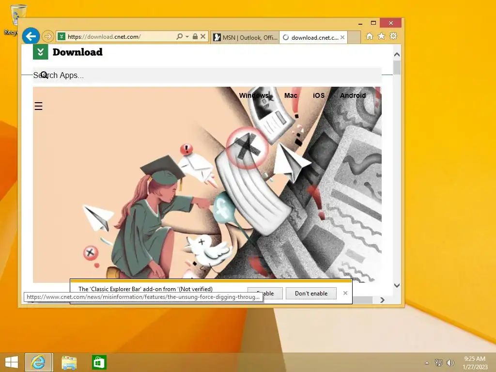
Task: Click the Forward navigation arrow
Action: 48,36
